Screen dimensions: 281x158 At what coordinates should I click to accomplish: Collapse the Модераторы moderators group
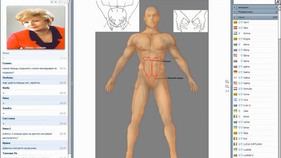[x=234, y=12]
